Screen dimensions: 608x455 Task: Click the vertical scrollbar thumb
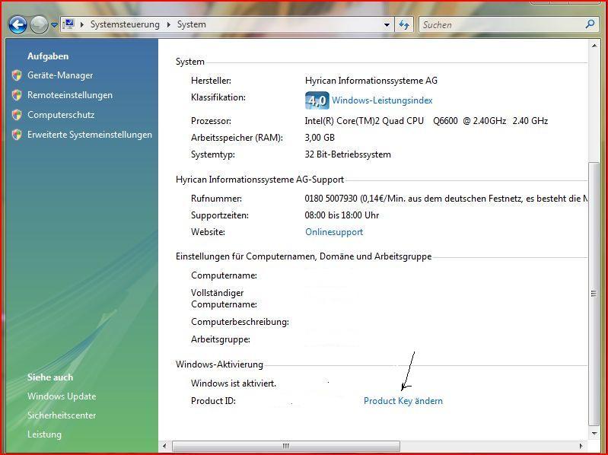pyautogui.click(x=594, y=294)
